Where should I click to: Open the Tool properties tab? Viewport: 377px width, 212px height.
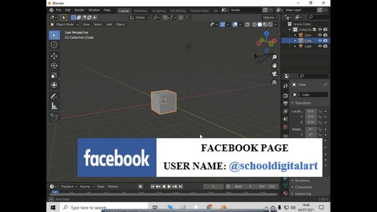285,86
